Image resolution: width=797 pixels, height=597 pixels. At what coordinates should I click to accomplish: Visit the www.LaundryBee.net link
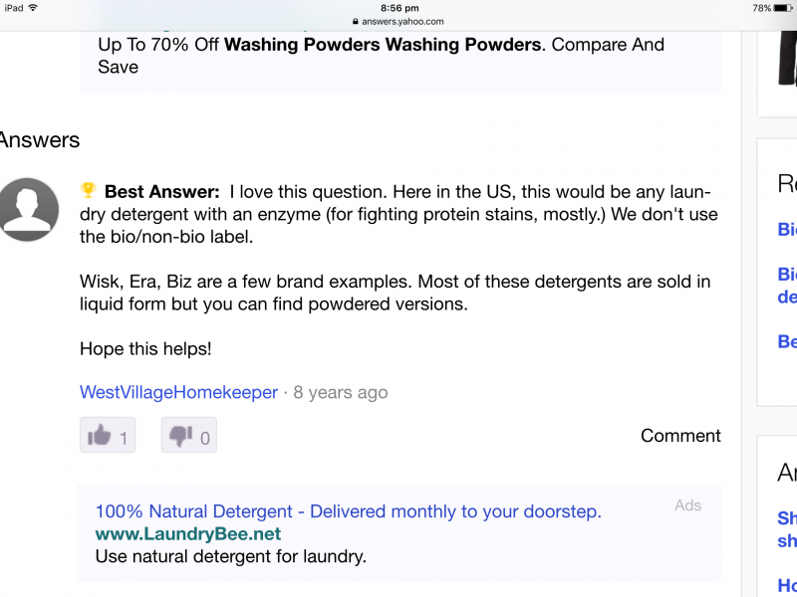coord(188,534)
